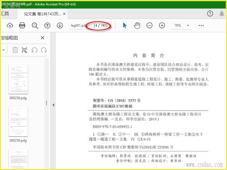Click 审图号: GS (2018) 5373 号 text
The width and height of the screenshot is (227, 170).
(117, 101)
